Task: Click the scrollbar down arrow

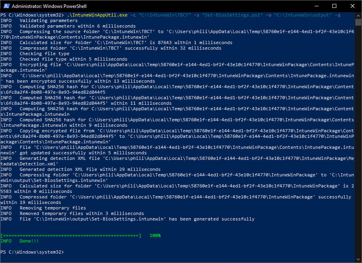Action: tap(358, 259)
